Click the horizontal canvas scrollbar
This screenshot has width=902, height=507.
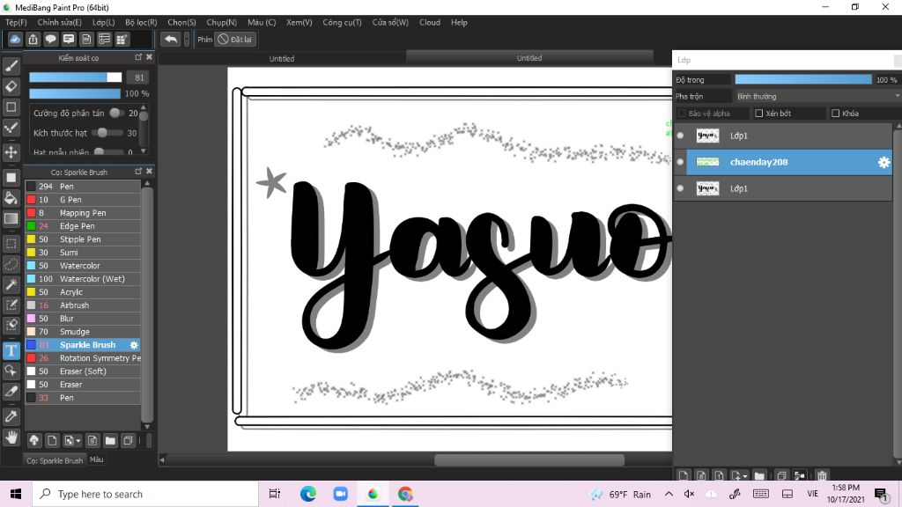coord(529,459)
